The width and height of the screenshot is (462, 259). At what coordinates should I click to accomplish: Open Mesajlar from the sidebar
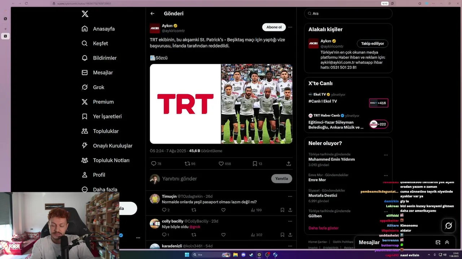[x=97, y=73]
